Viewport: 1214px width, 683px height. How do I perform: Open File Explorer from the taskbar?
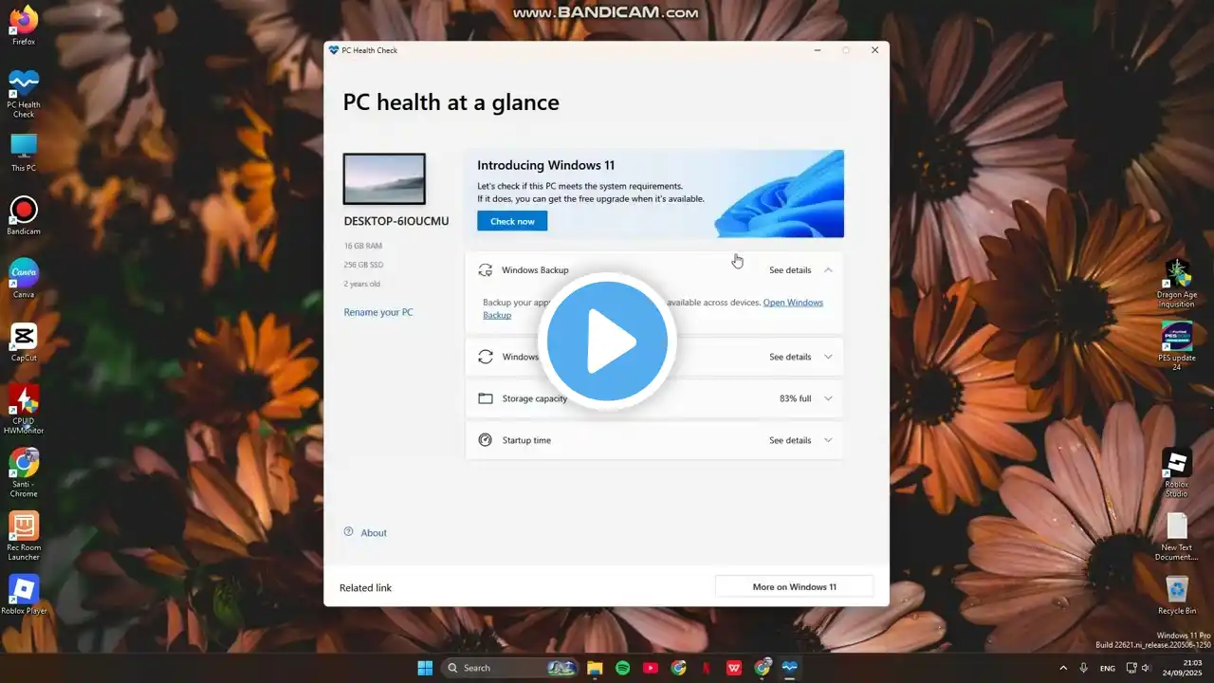pos(595,668)
